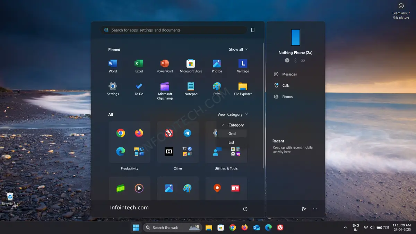Open the red app beside Telegram
Image resolution: width=416 pixels, height=234 pixels.
169,133
